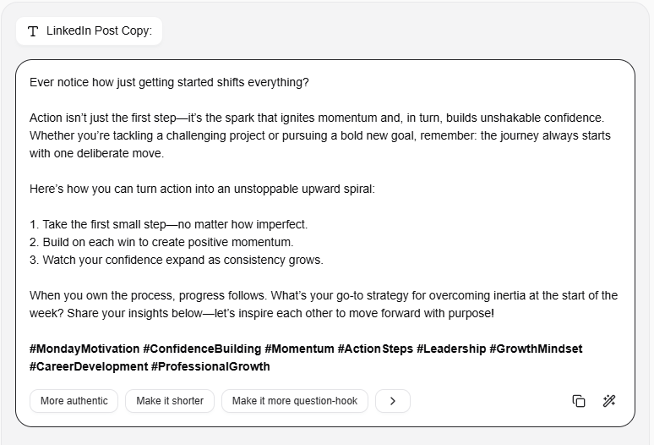The image size is (654, 445).
Task: Click the #ActionSteps hashtag
Action: pos(374,349)
